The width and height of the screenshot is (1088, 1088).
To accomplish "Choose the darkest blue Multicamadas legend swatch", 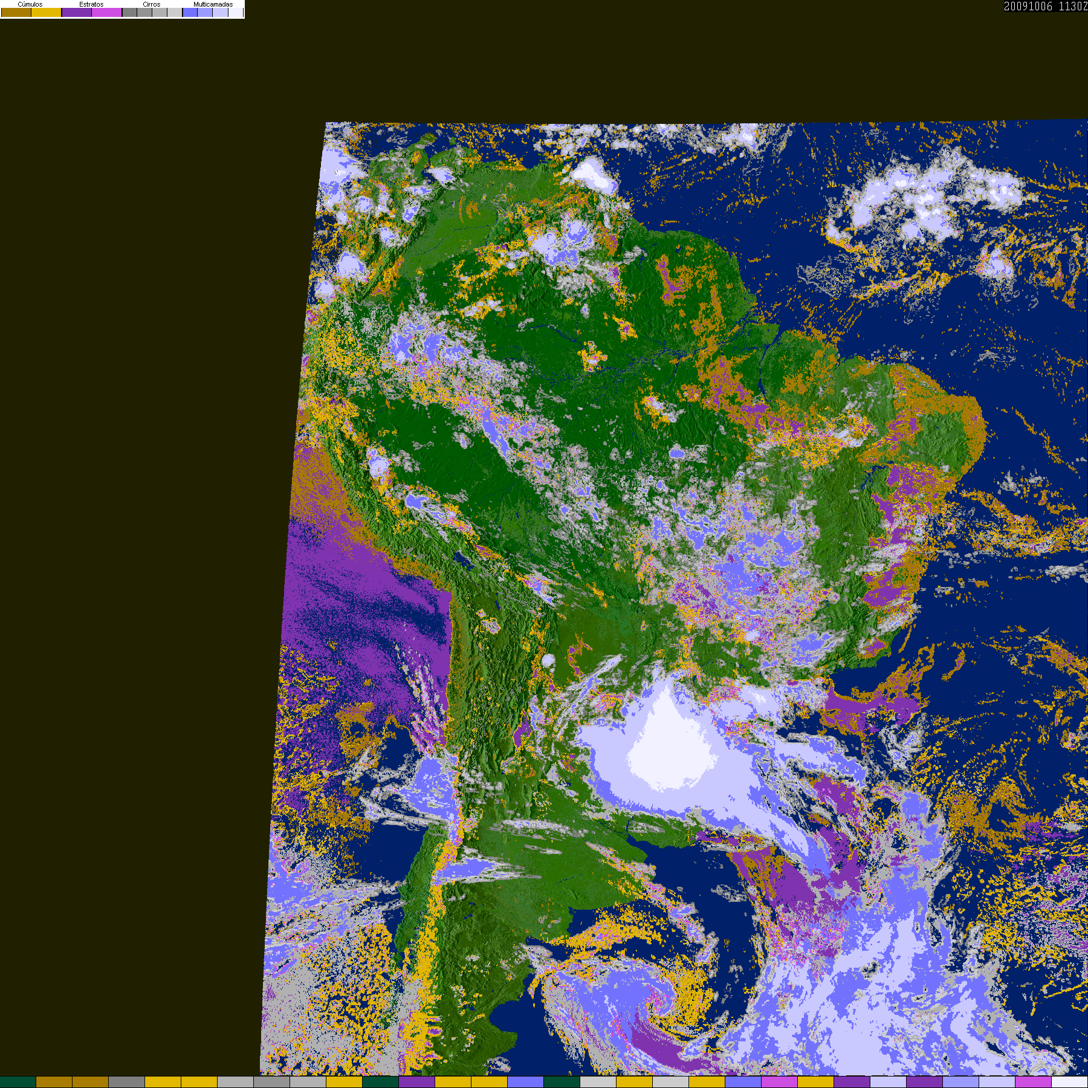I will (x=190, y=12).
